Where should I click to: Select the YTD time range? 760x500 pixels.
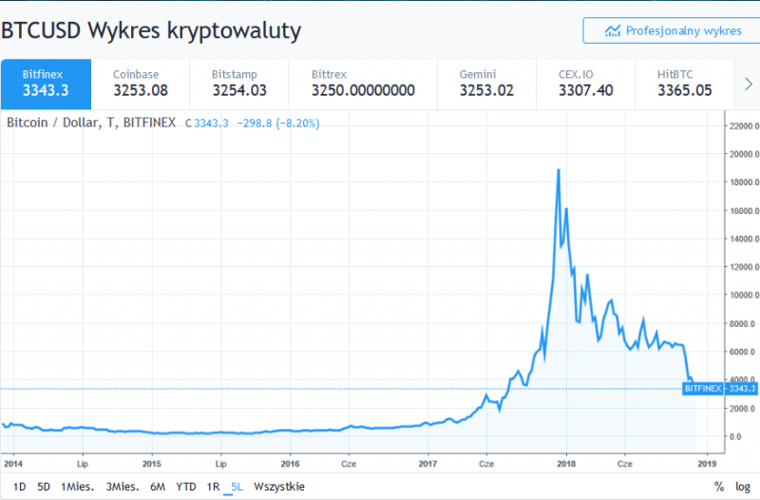pos(186,486)
